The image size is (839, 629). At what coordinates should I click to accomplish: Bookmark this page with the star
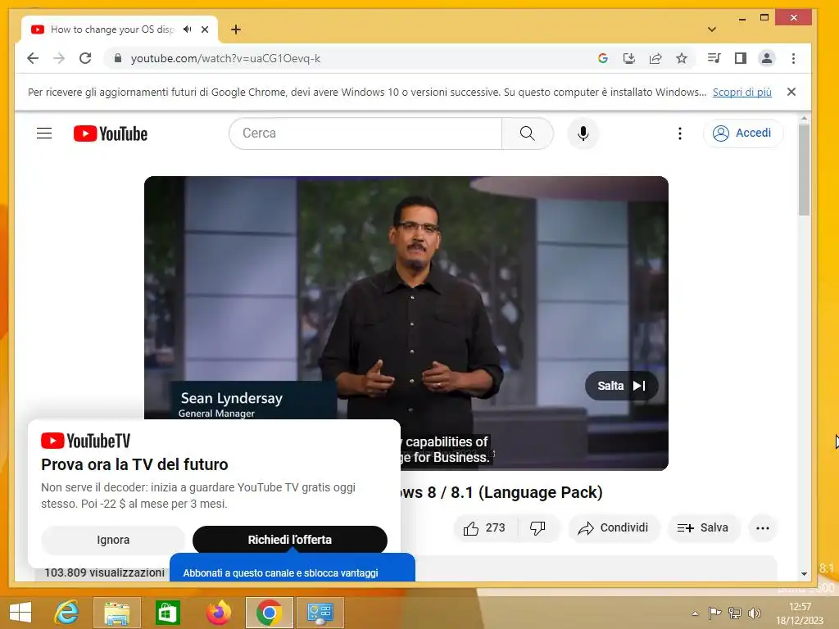point(682,58)
